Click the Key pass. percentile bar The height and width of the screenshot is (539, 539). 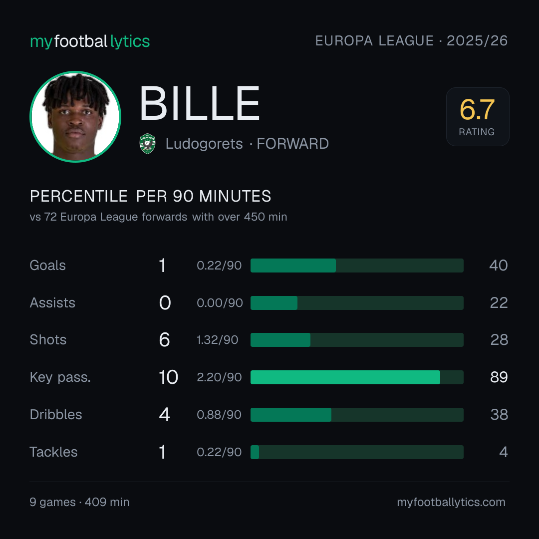pyautogui.click(x=357, y=377)
